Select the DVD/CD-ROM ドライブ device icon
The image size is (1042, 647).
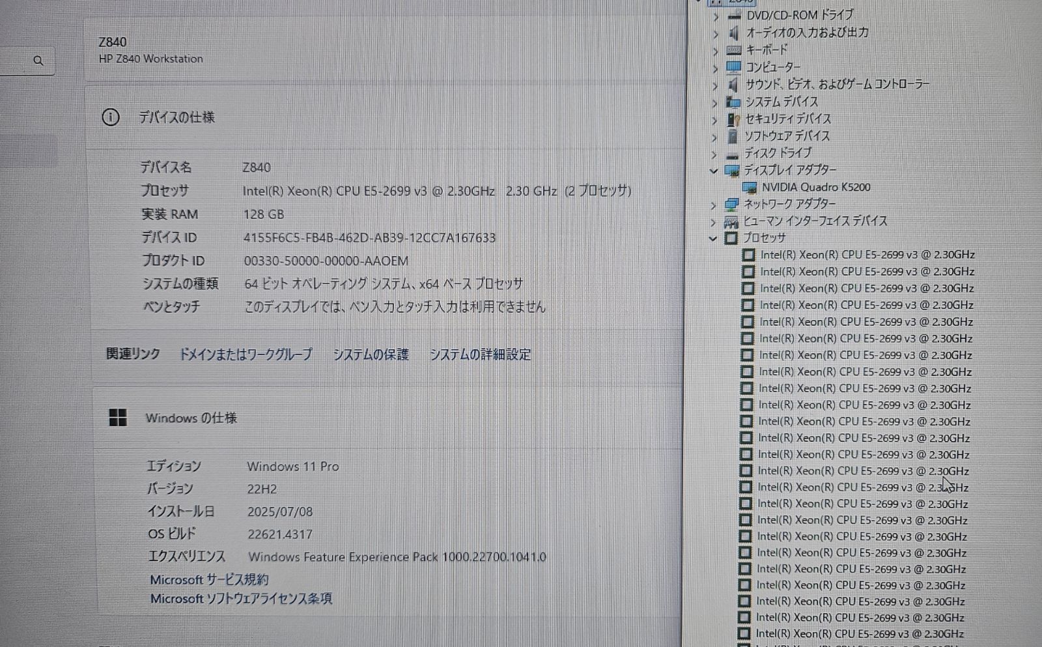[735, 15]
